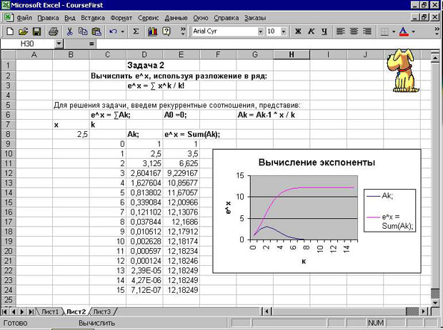This screenshot has height=330, width=443.
Task: Open the Вставка menu
Action: pos(93,18)
